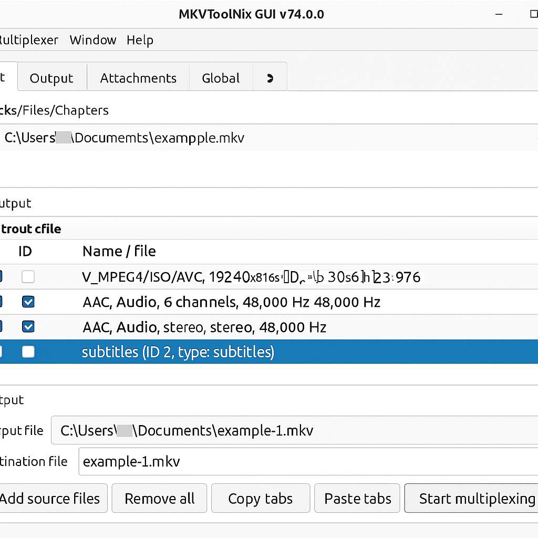The image size is (538, 538).
Task: Open the Global tab
Action: coord(221,78)
